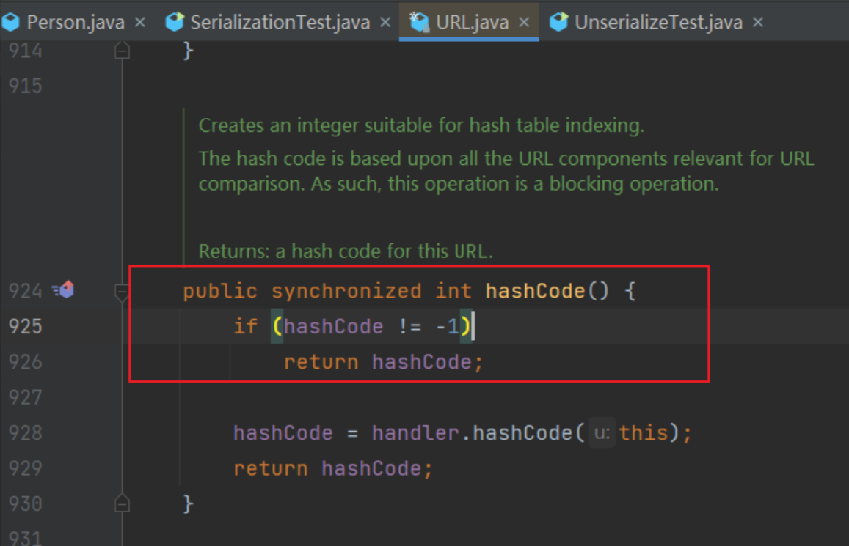Click doc text 'Returns: a hash code for this URL.'
The height and width of the screenshot is (546, 849).
pyautogui.click(x=346, y=251)
